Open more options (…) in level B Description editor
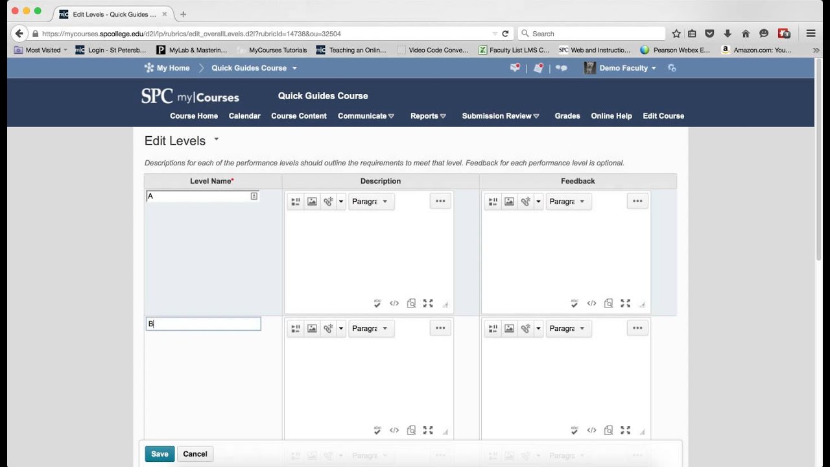Image resolution: width=830 pixels, height=467 pixels. (x=440, y=328)
